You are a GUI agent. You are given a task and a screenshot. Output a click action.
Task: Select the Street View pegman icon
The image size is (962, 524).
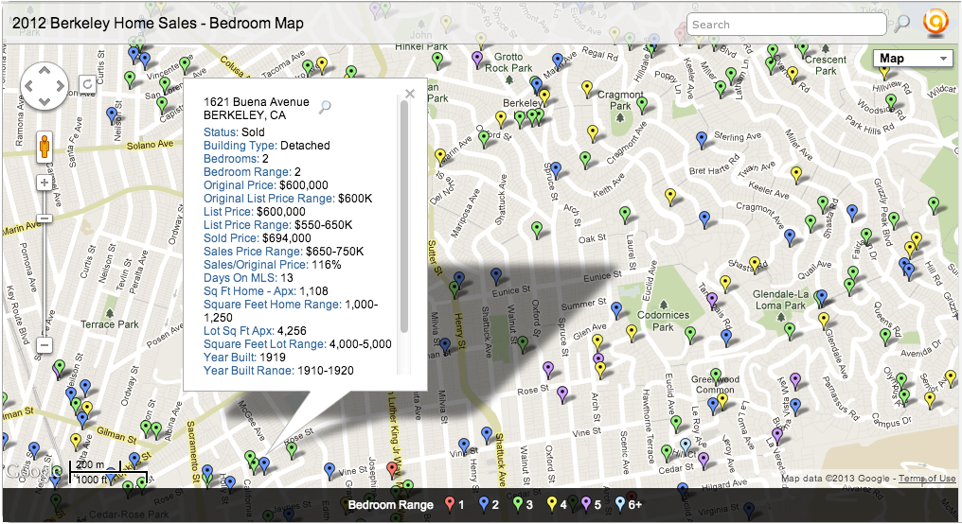45,148
